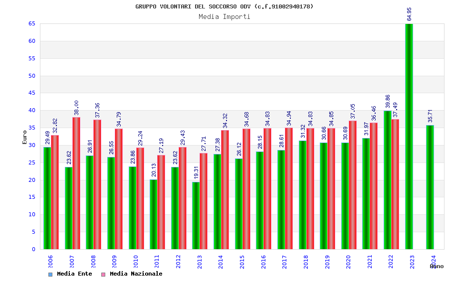
Task: Click the 36.46 value label
Action: (x=374, y=113)
